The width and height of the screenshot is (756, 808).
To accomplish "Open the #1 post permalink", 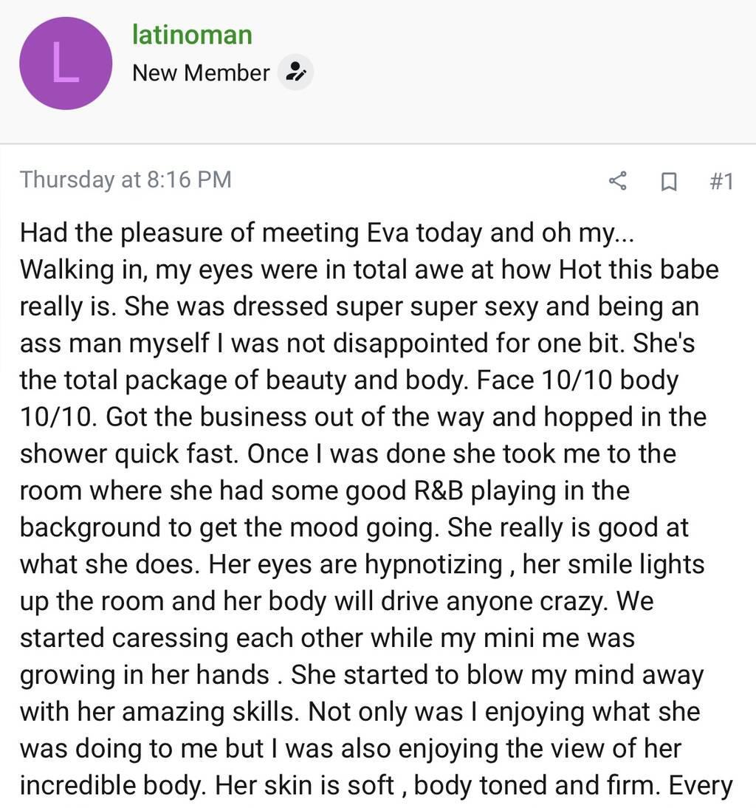I will pos(721,180).
